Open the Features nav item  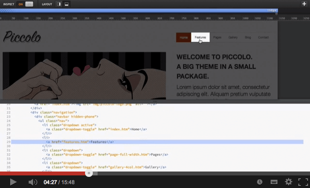[x=201, y=37]
